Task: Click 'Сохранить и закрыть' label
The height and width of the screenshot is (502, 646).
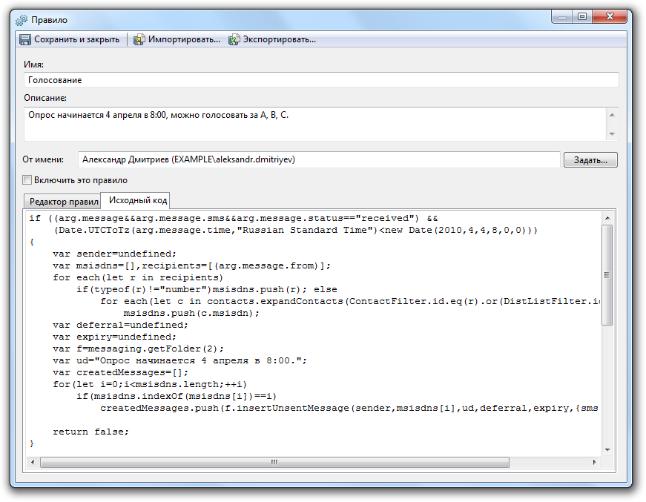Action: click(76, 39)
